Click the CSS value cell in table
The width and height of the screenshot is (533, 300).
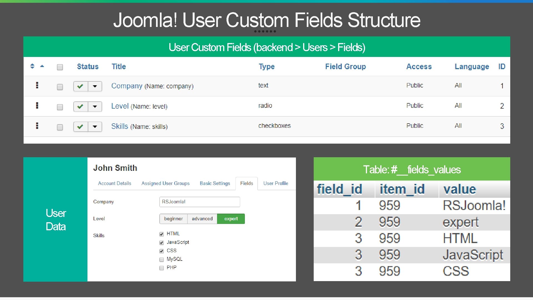click(x=456, y=271)
